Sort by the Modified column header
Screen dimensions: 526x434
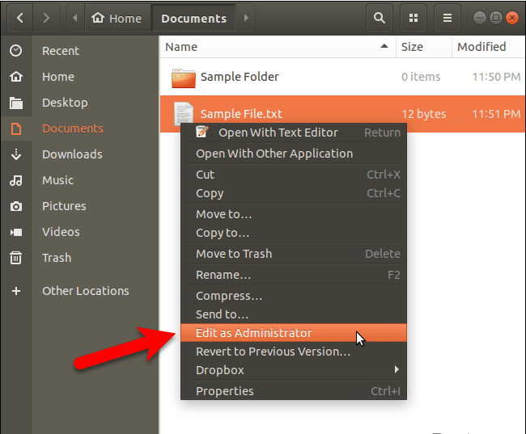(481, 47)
